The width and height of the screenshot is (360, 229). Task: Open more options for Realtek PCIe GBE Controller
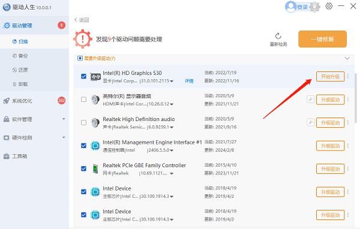348,169
